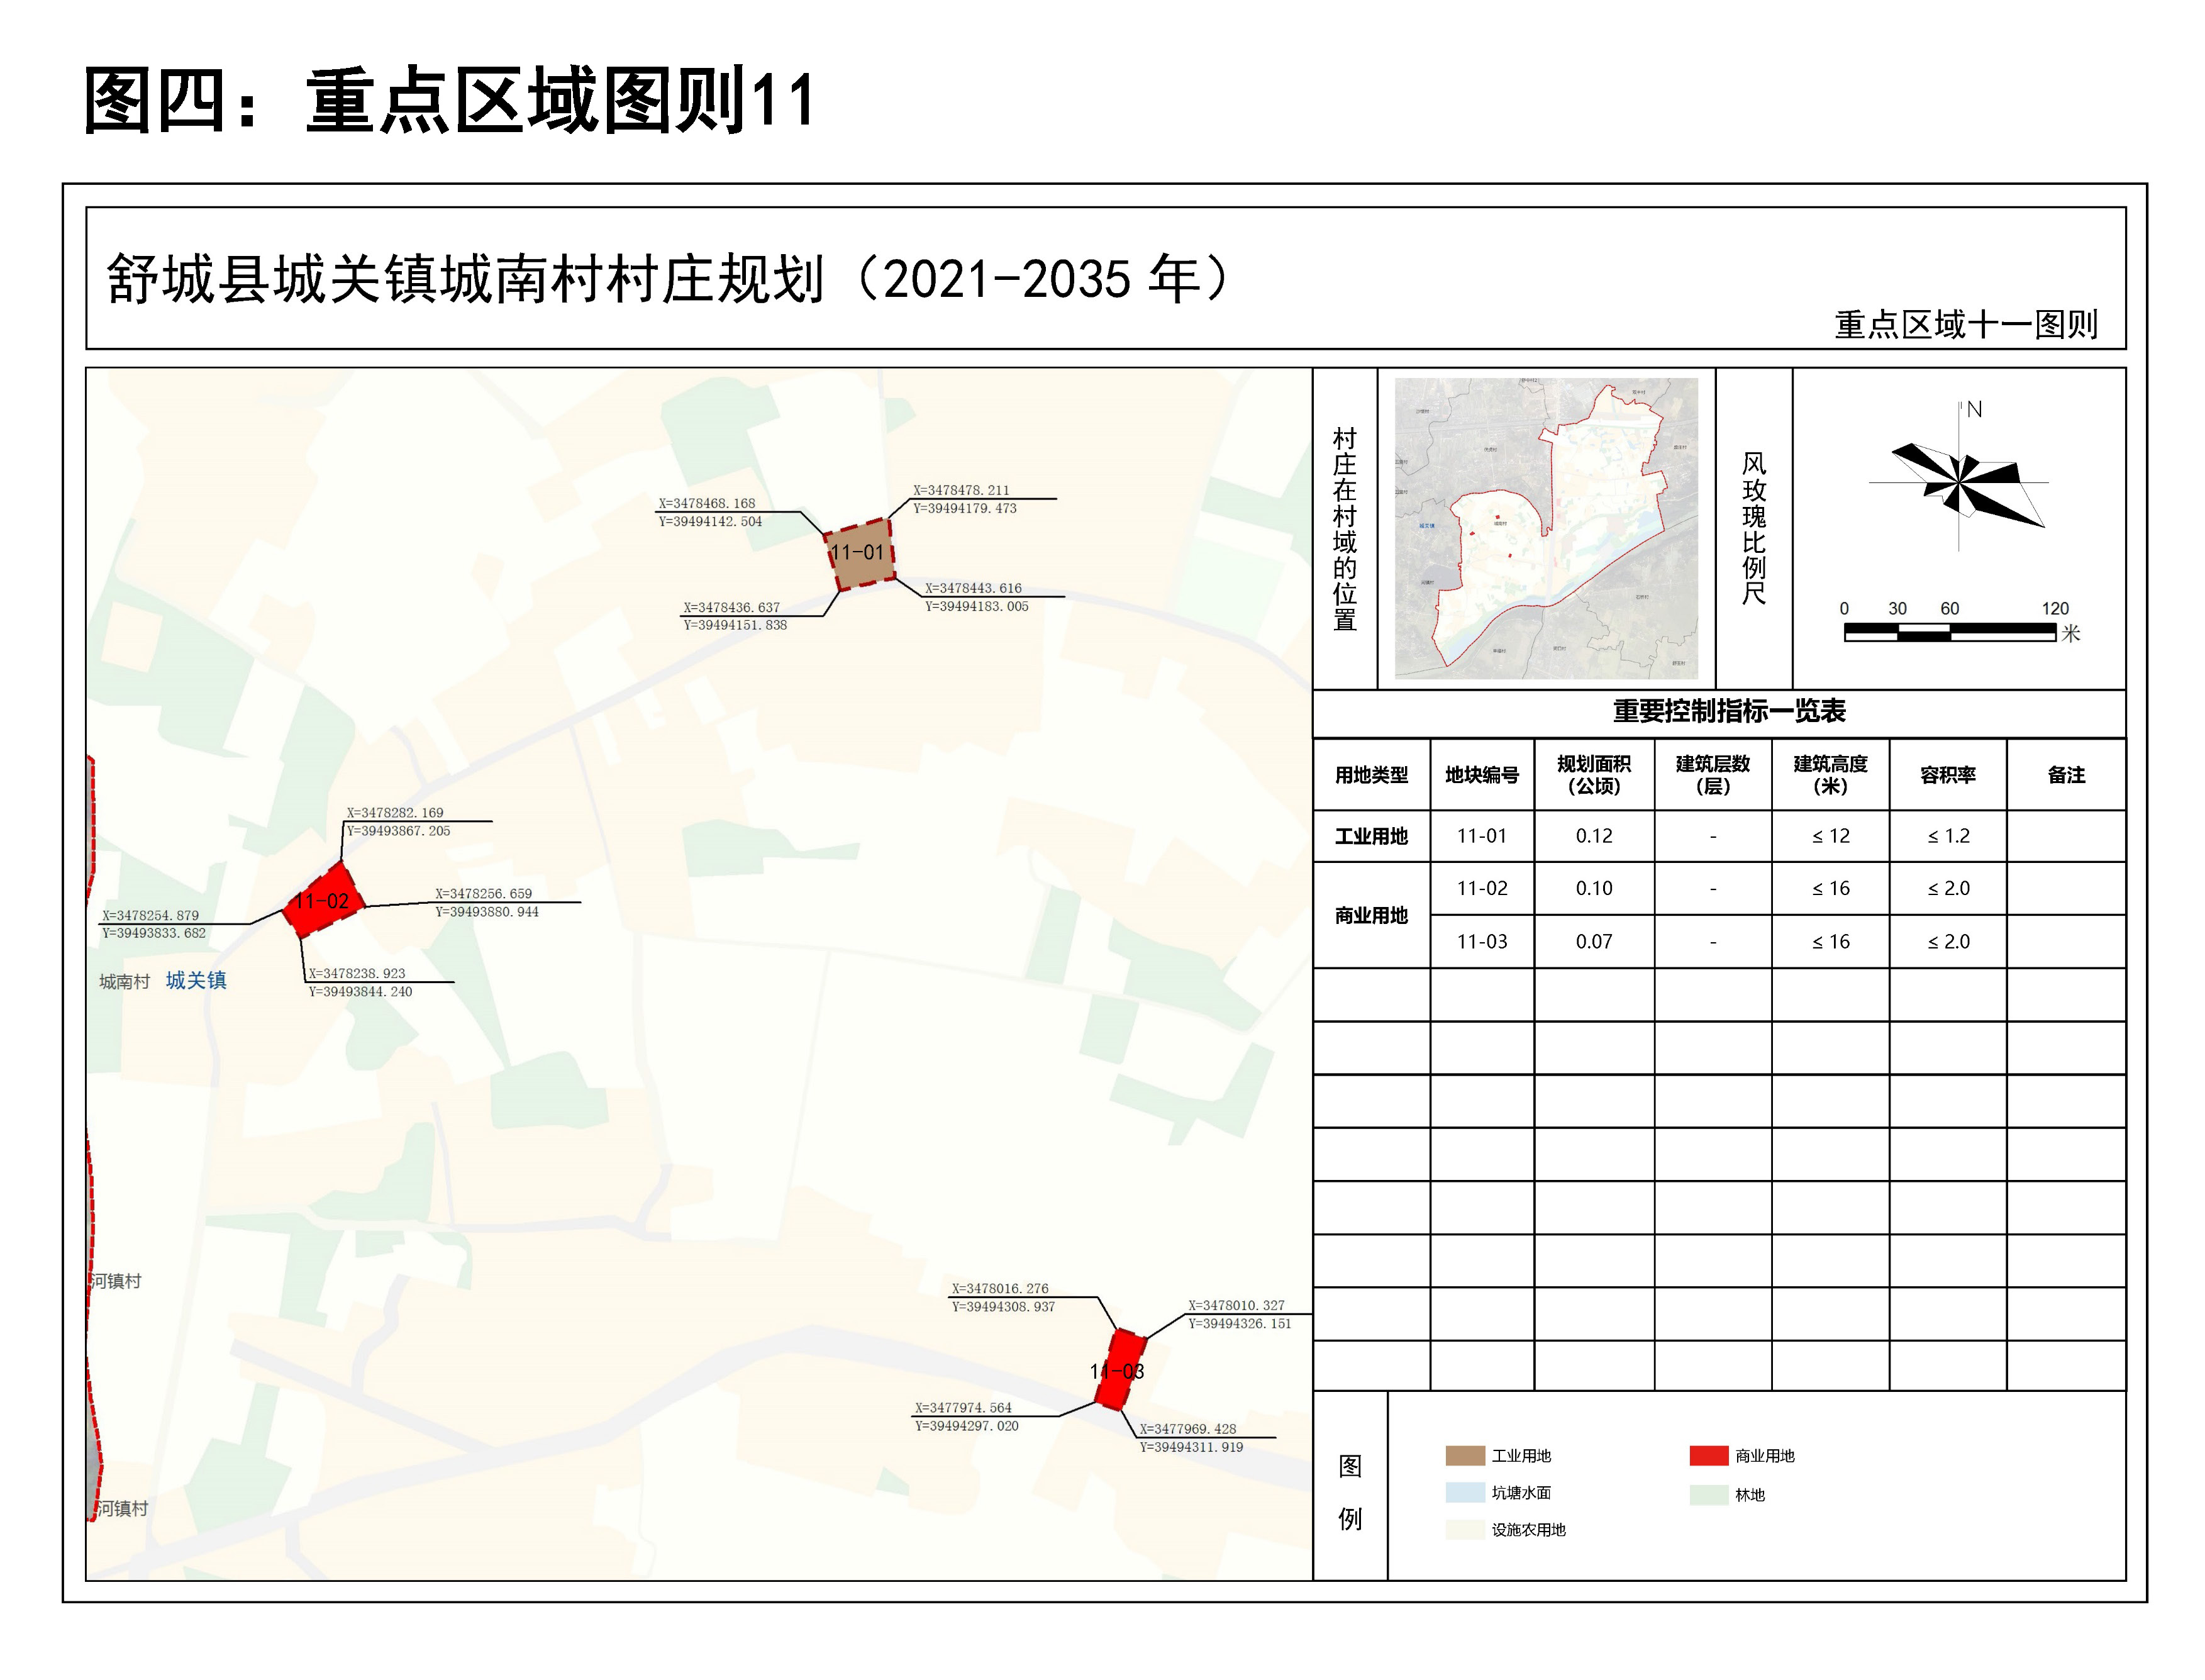Click the coordinate label X=3478256.659
Viewport: 2205px width, 1680px height.
point(483,894)
